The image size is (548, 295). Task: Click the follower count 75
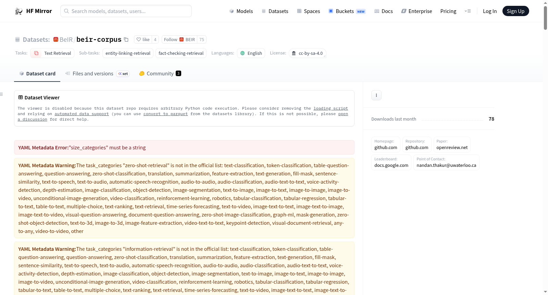[x=202, y=39]
